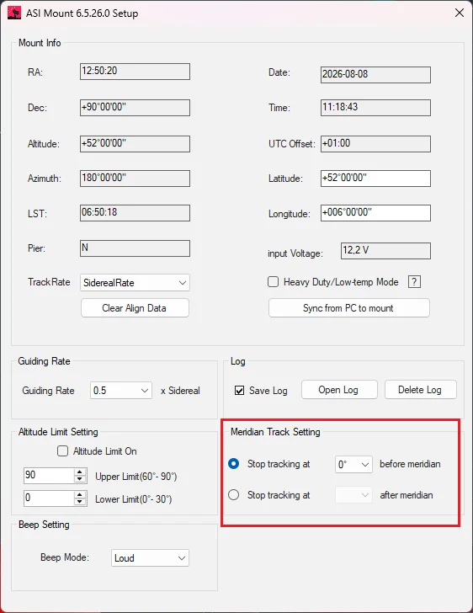Click the window title 'ASI Mount 6.5.26.0 Setup'
Screen dimensions: 473x613
[82, 13]
